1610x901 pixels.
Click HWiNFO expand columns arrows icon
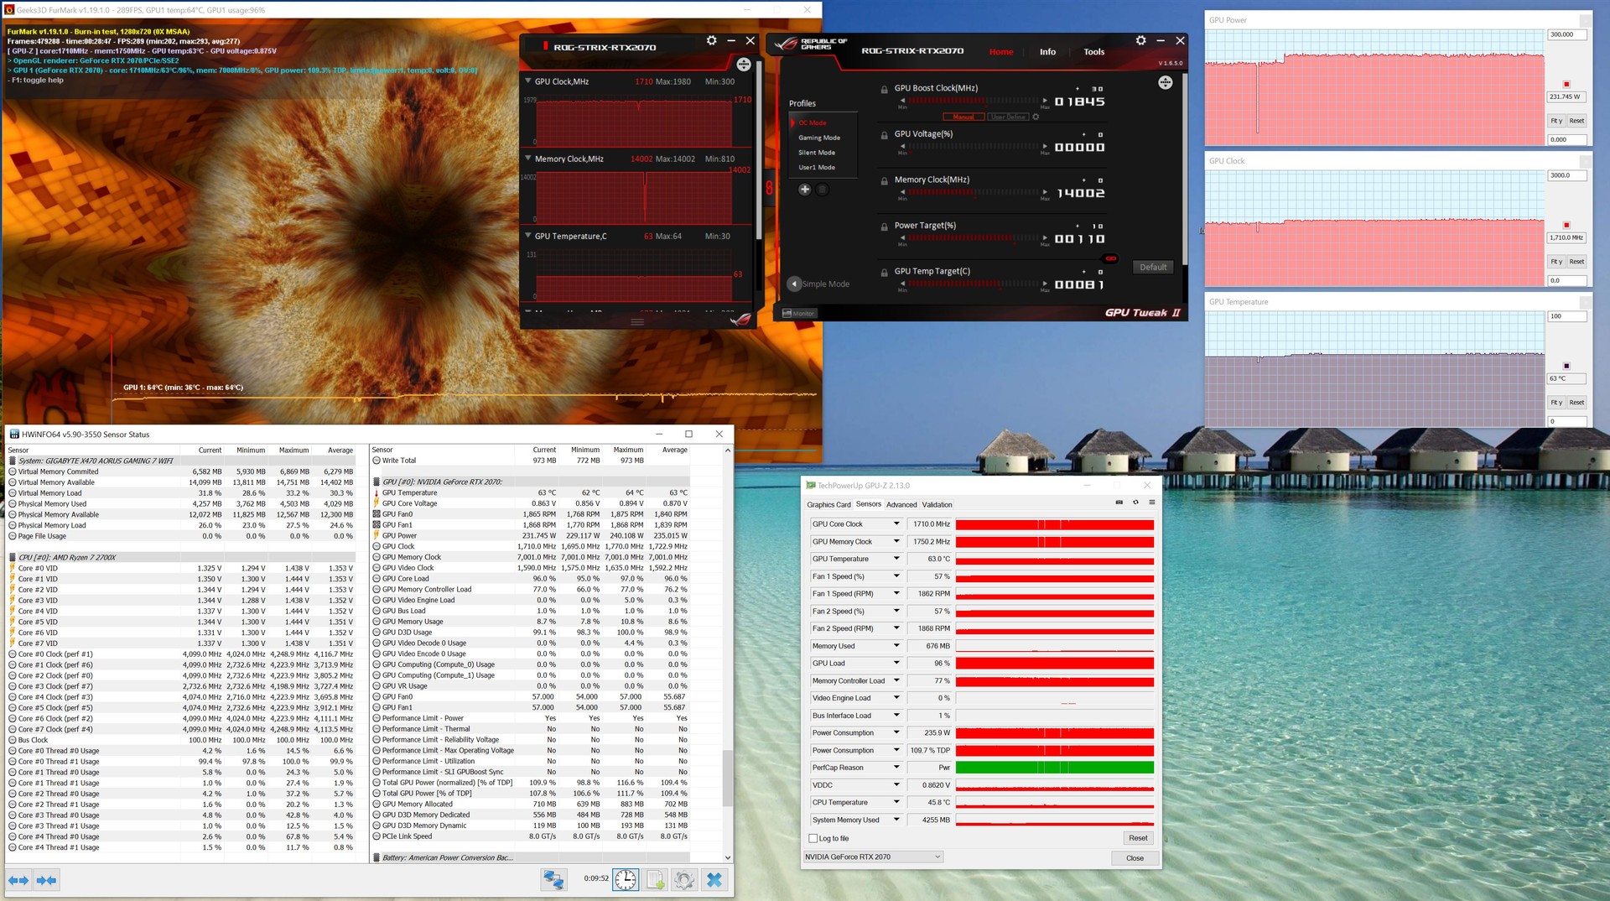pos(18,880)
